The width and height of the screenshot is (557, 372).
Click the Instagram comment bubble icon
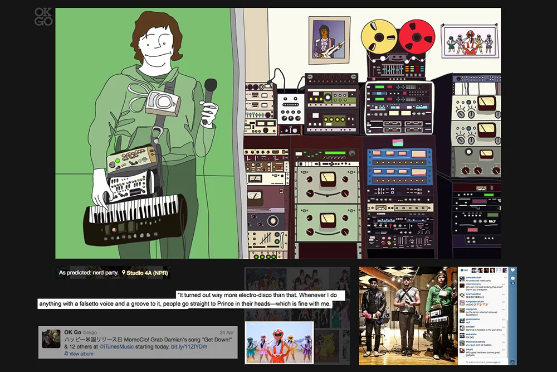tap(512, 278)
